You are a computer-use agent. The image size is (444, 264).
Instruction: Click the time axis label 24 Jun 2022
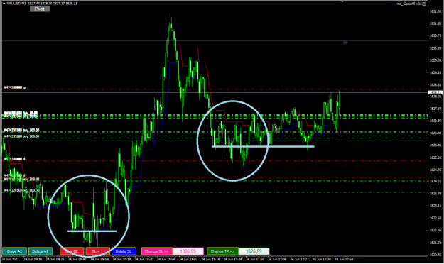(x=10, y=259)
